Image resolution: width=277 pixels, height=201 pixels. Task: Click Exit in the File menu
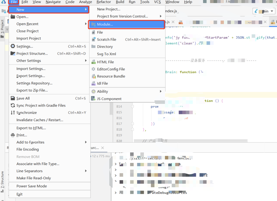coord(20,194)
